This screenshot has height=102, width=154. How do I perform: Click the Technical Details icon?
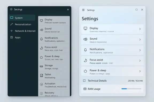tap(84, 81)
